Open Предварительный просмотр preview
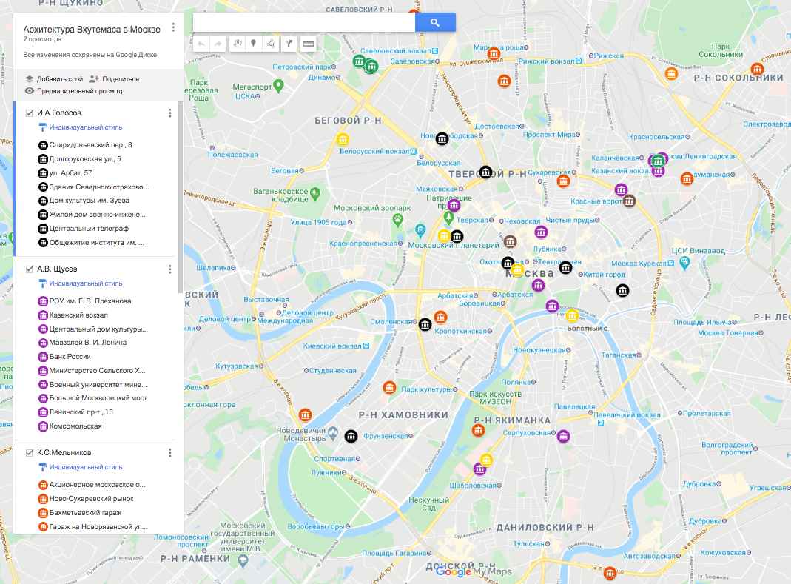The width and height of the screenshot is (791, 584). click(75, 91)
